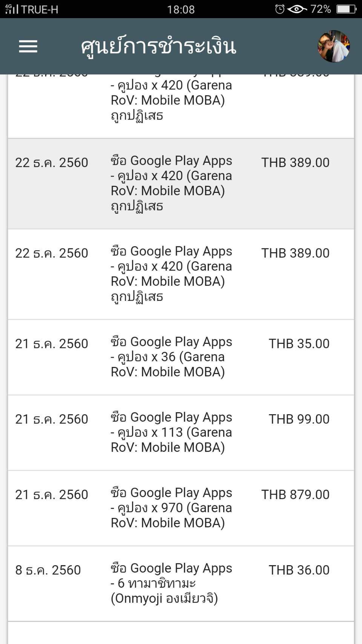Open the hamburger navigation menu
The image size is (362, 644).
click(x=28, y=46)
